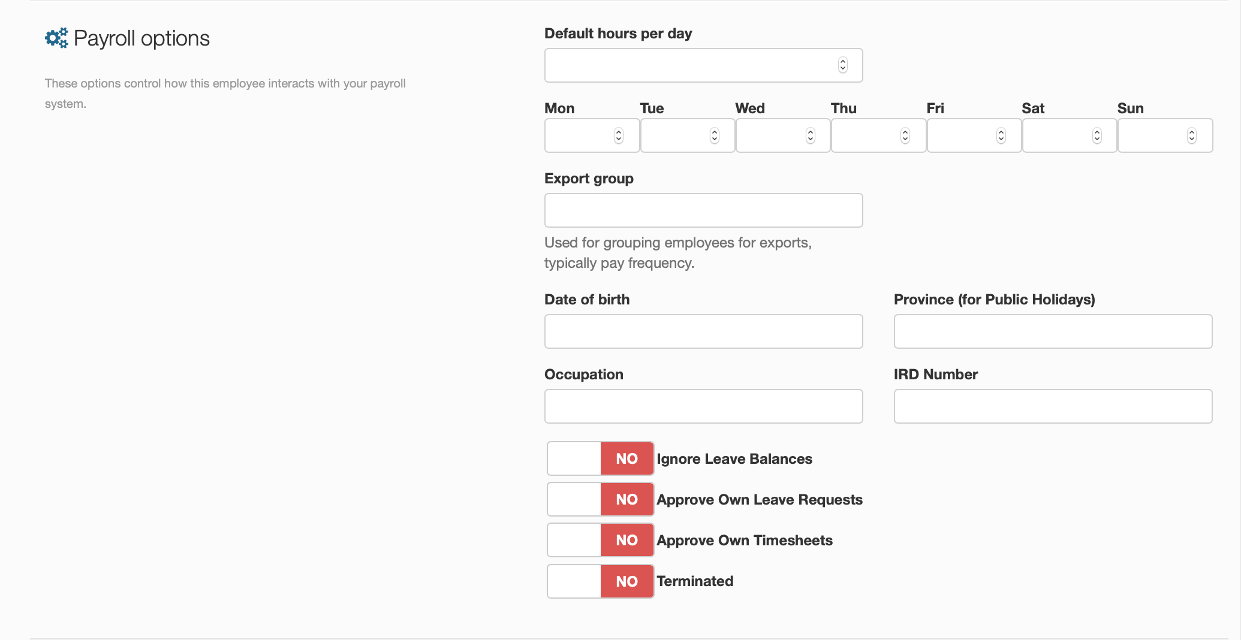This screenshot has height=640, width=1241.
Task: Enable Approve Own Leave Requests switch
Action: click(600, 499)
